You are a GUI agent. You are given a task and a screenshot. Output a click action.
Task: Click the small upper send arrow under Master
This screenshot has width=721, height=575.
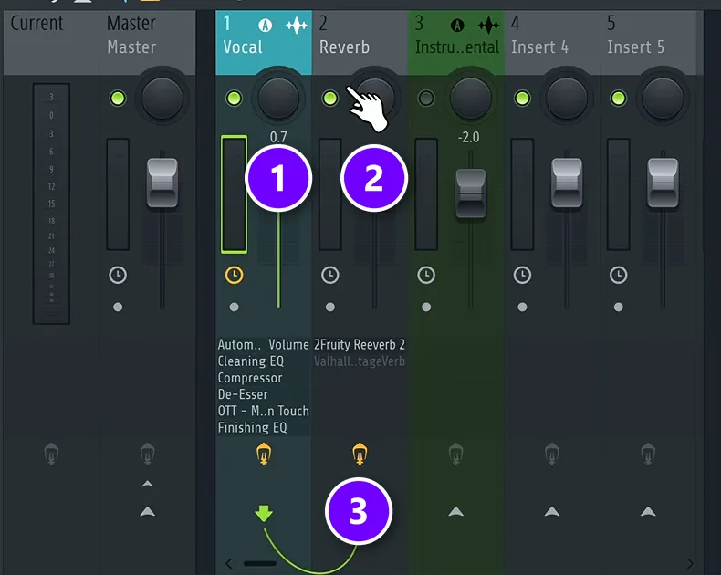(147, 484)
